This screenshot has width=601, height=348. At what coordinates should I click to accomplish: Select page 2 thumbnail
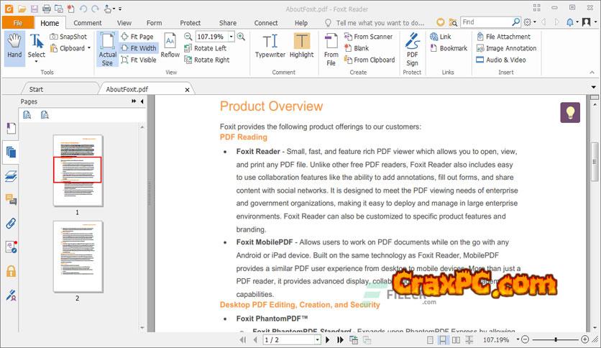pos(78,255)
